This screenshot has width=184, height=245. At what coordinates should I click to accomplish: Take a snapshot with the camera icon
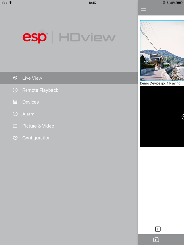tap(156, 240)
